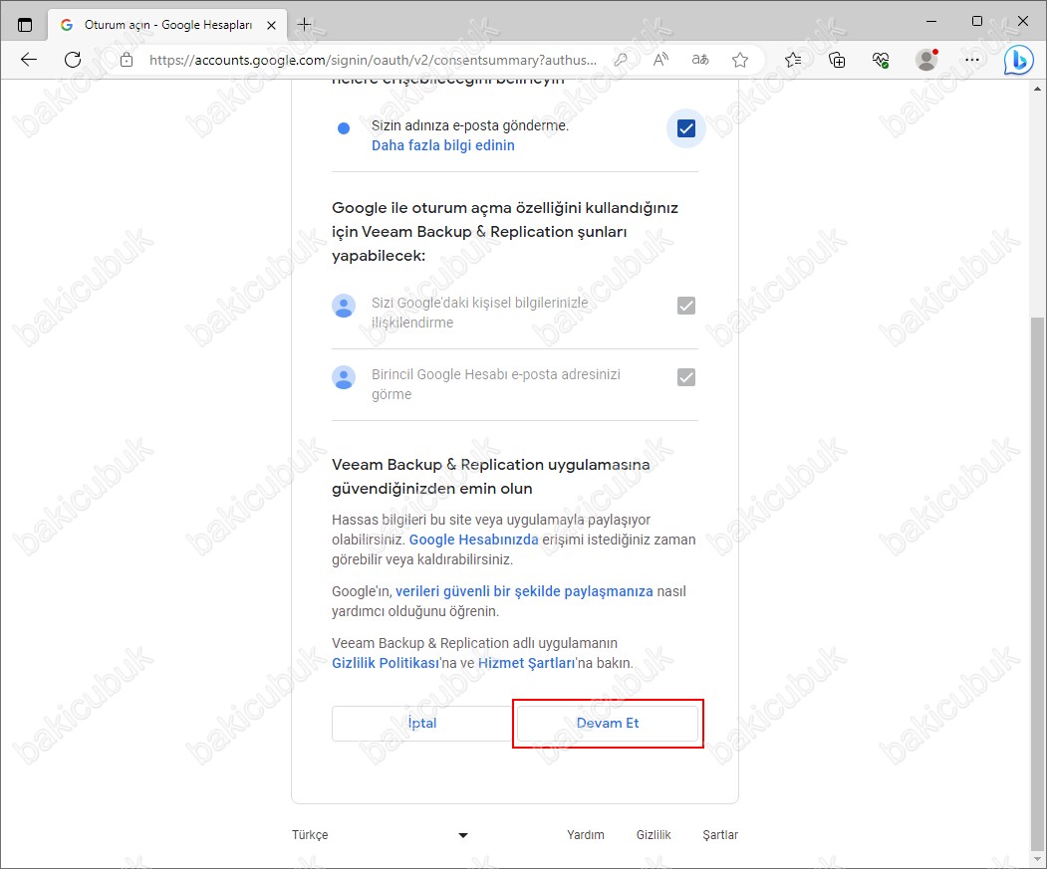Screen dimensions: 1047x869
Task: Open Browser essentials heart icon
Action: 881,60
